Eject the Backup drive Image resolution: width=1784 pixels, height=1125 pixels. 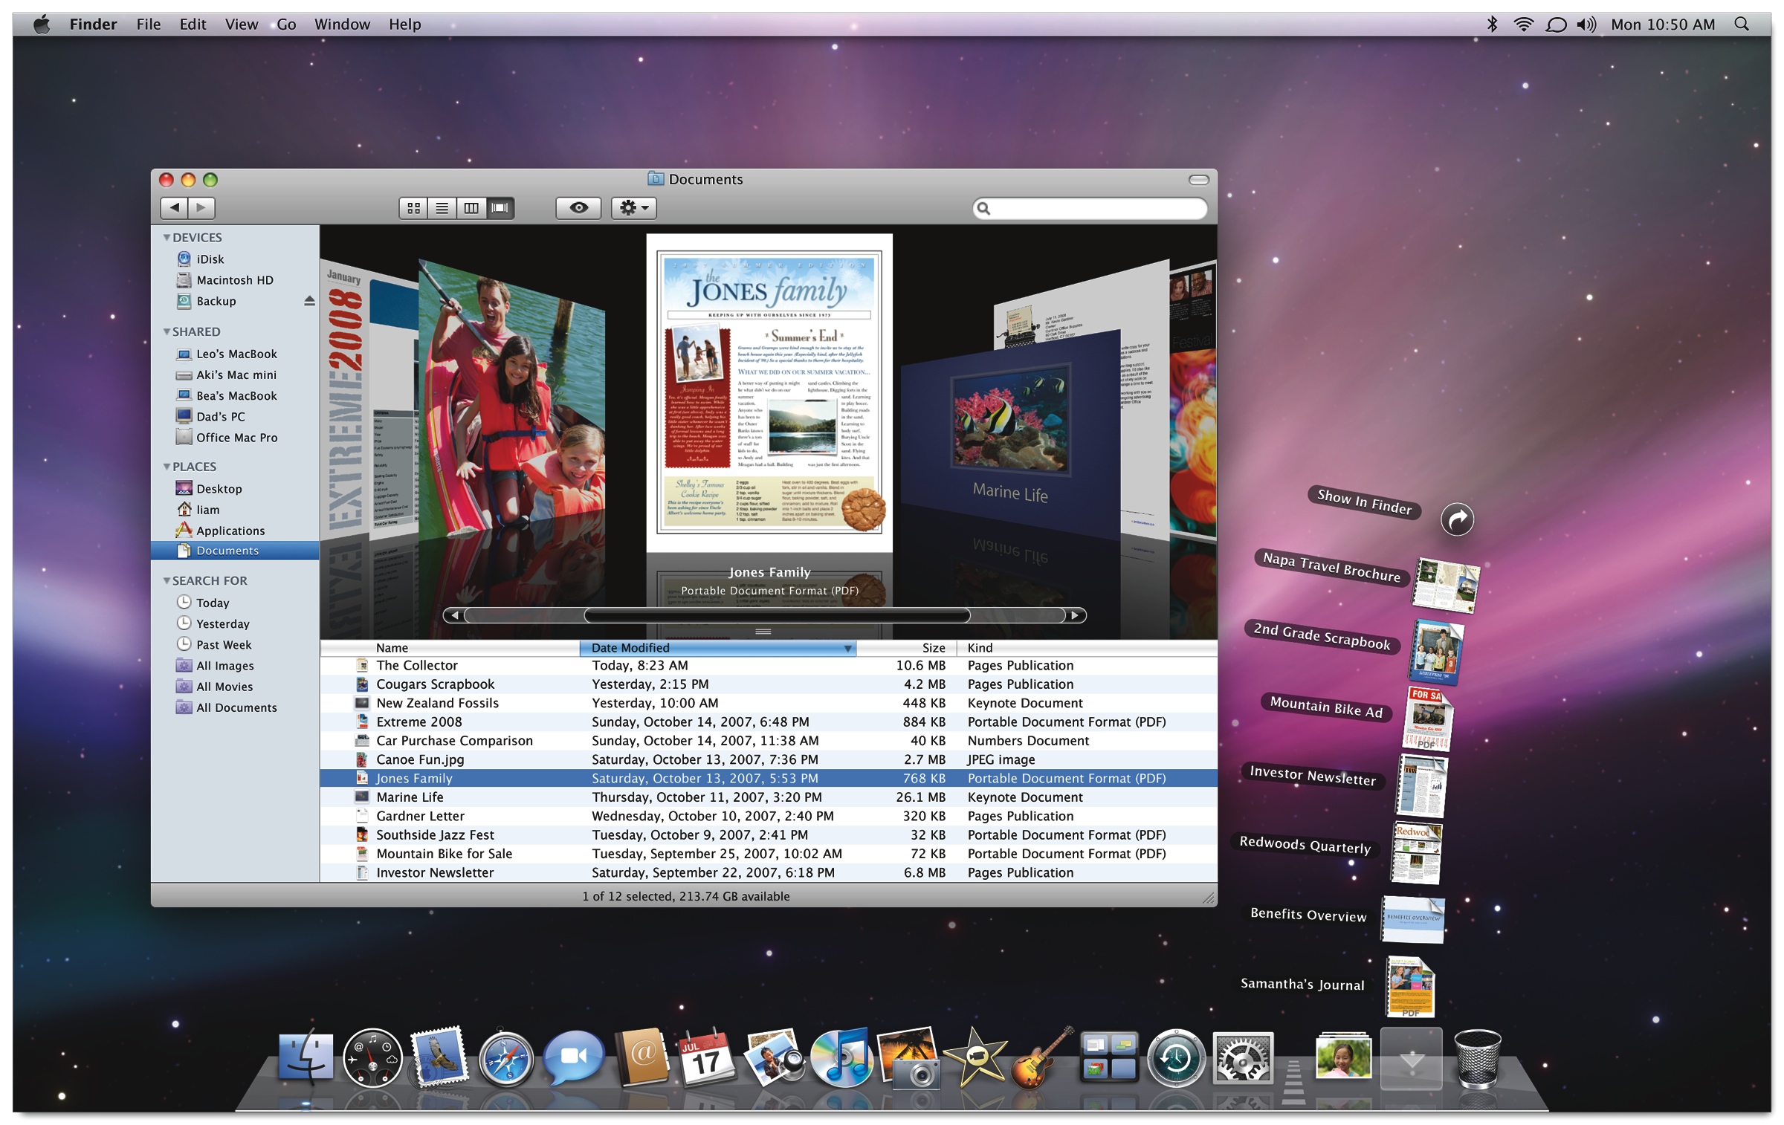click(x=309, y=301)
